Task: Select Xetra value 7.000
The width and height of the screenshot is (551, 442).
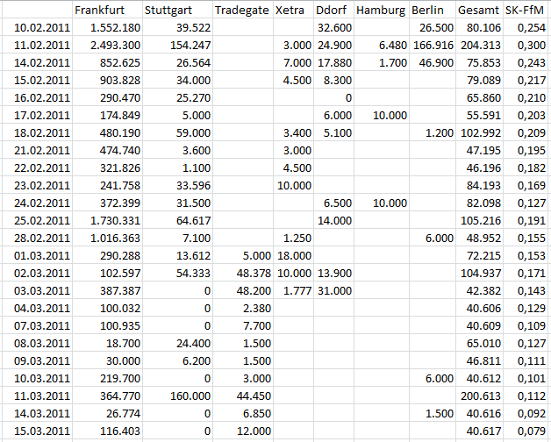Action: [293, 62]
